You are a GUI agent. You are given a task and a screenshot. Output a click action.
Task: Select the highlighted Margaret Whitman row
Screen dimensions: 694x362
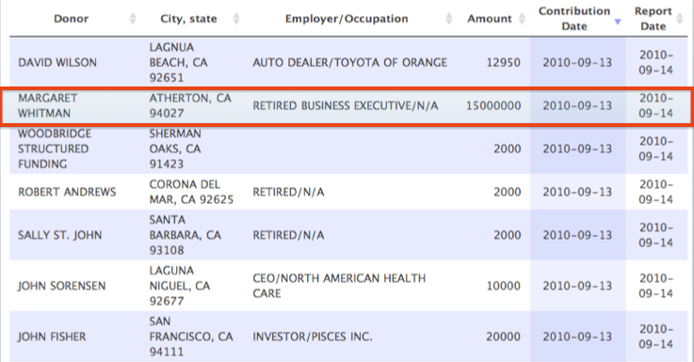347,106
